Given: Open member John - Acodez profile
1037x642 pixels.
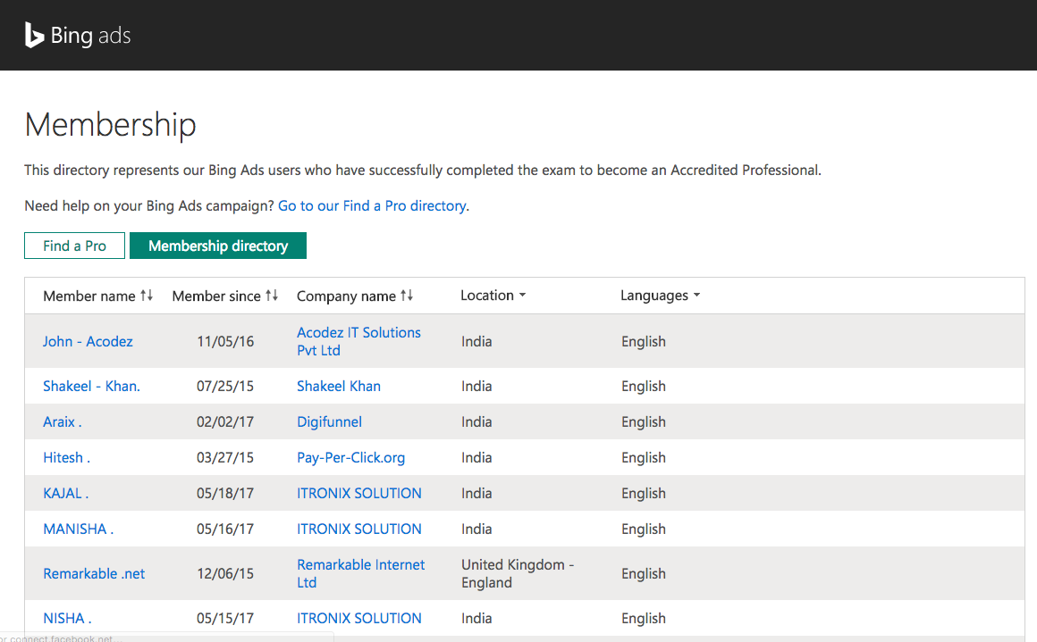Looking at the screenshot, I should click(x=88, y=341).
